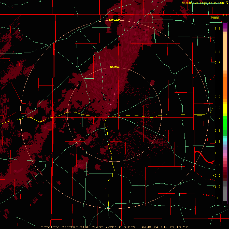Click the NEXLAB logo mark after DuPage

227,3
